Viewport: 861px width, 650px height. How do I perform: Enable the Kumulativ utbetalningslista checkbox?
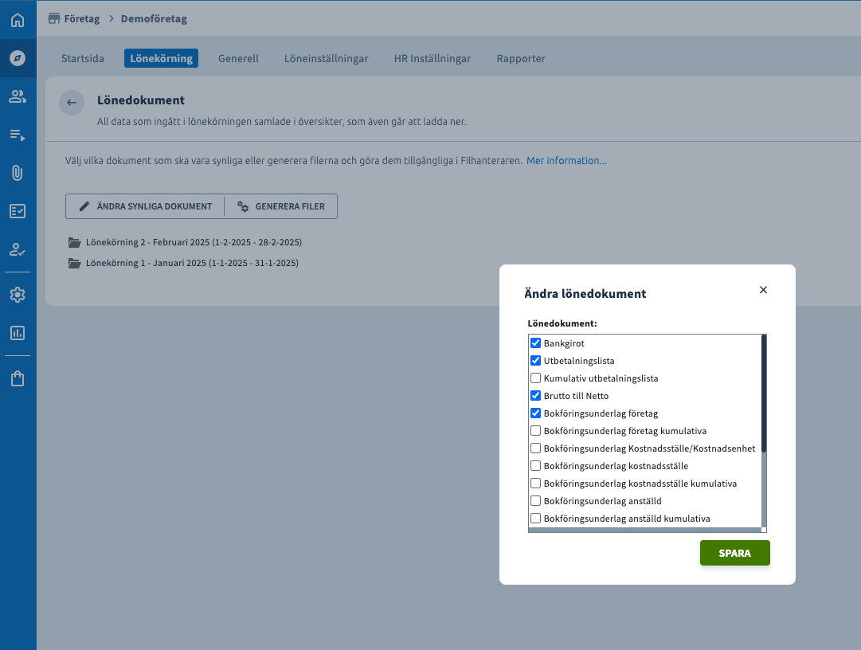coord(536,378)
